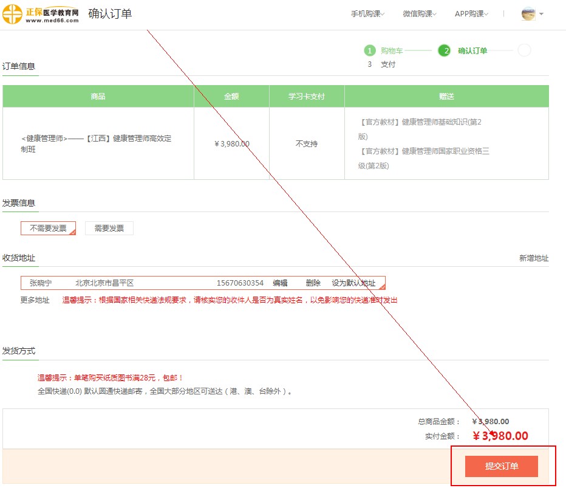Screen dimensions: 566x488
Task: Click step 2 确认订单 circle icon
Action: point(445,50)
